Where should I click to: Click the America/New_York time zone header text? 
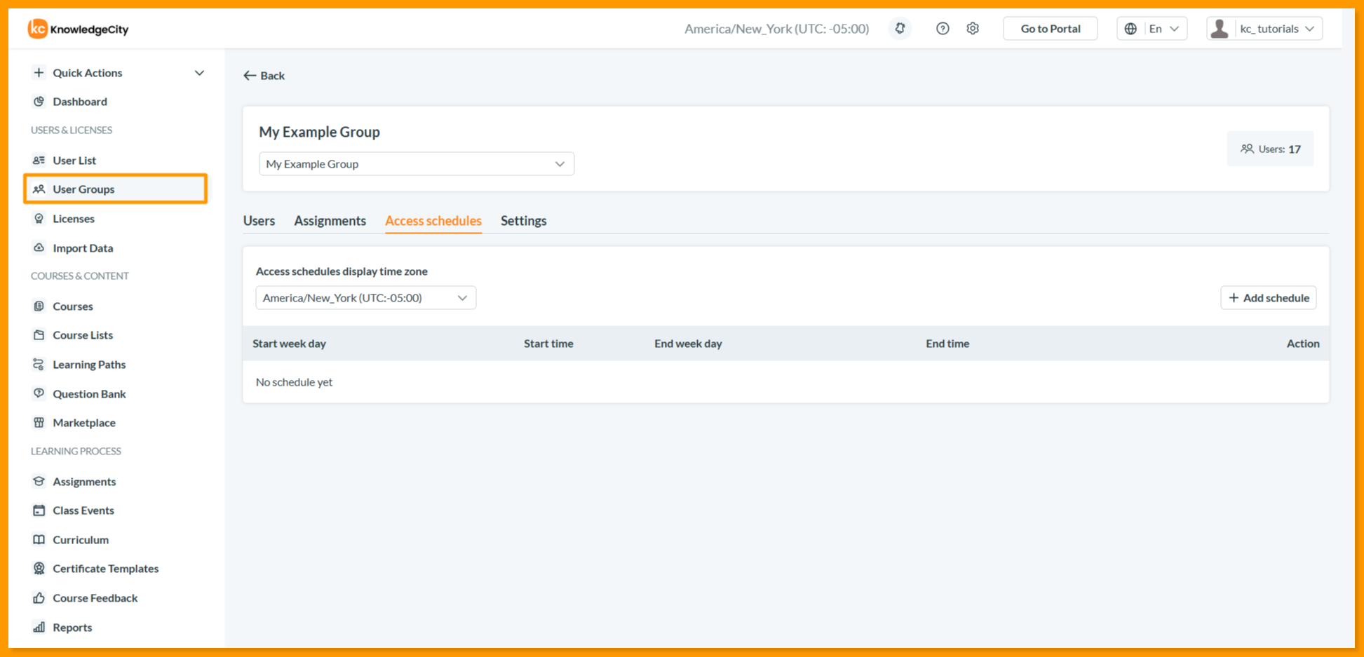776,29
